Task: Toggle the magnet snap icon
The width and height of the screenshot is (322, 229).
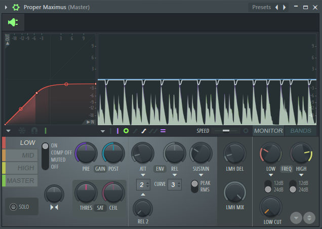Action: pyautogui.click(x=34, y=131)
